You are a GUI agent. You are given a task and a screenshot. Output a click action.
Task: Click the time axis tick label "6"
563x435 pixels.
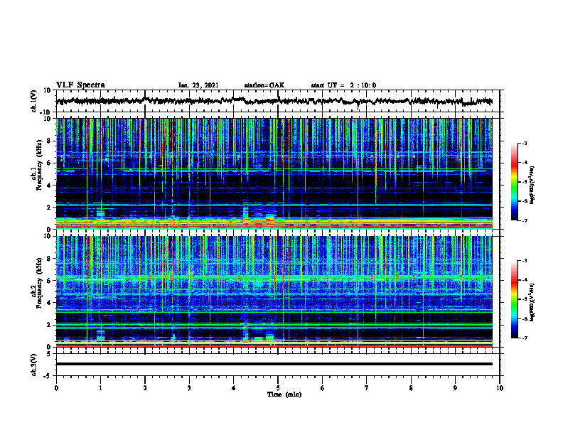(x=322, y=388)
